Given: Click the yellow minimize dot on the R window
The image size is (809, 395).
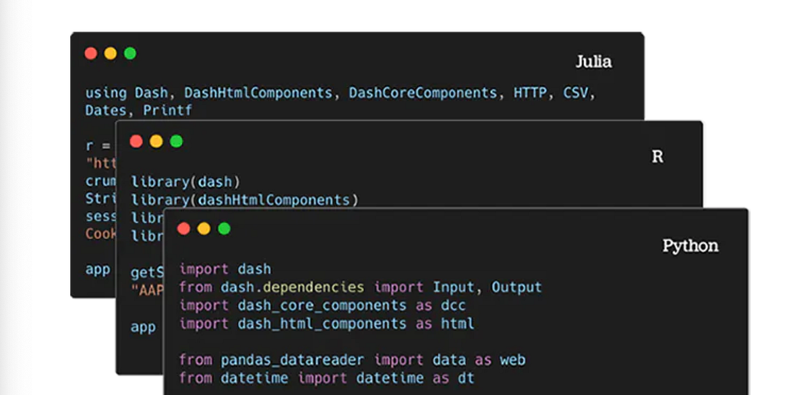Looking at the screenshot, I should (156, 141).
